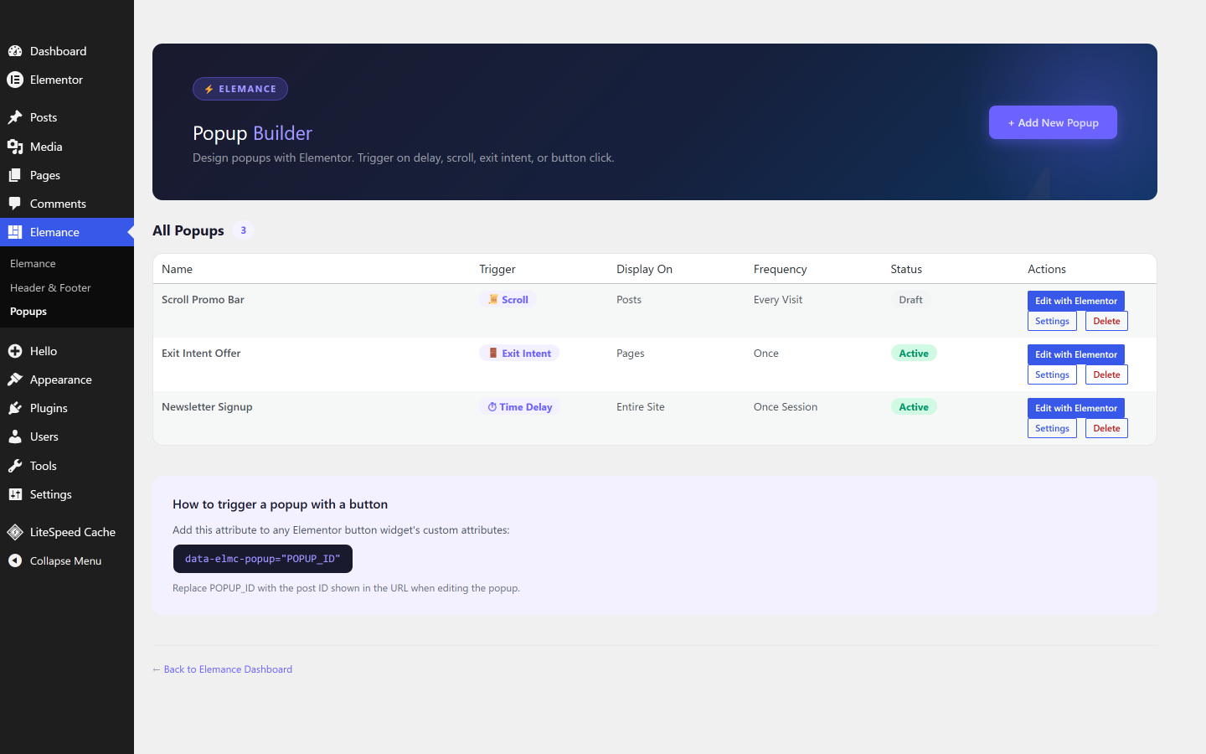Click the All Popups heading
1206x754 pixels.
click(188, 230)
